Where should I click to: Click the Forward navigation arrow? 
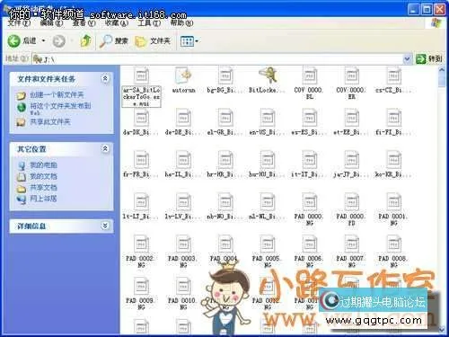point(58,41)
